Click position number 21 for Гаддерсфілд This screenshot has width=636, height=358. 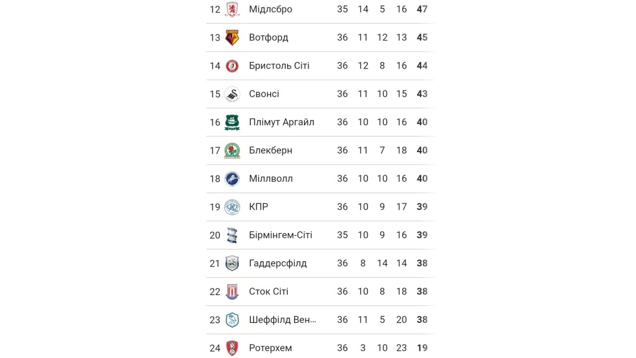215,264
